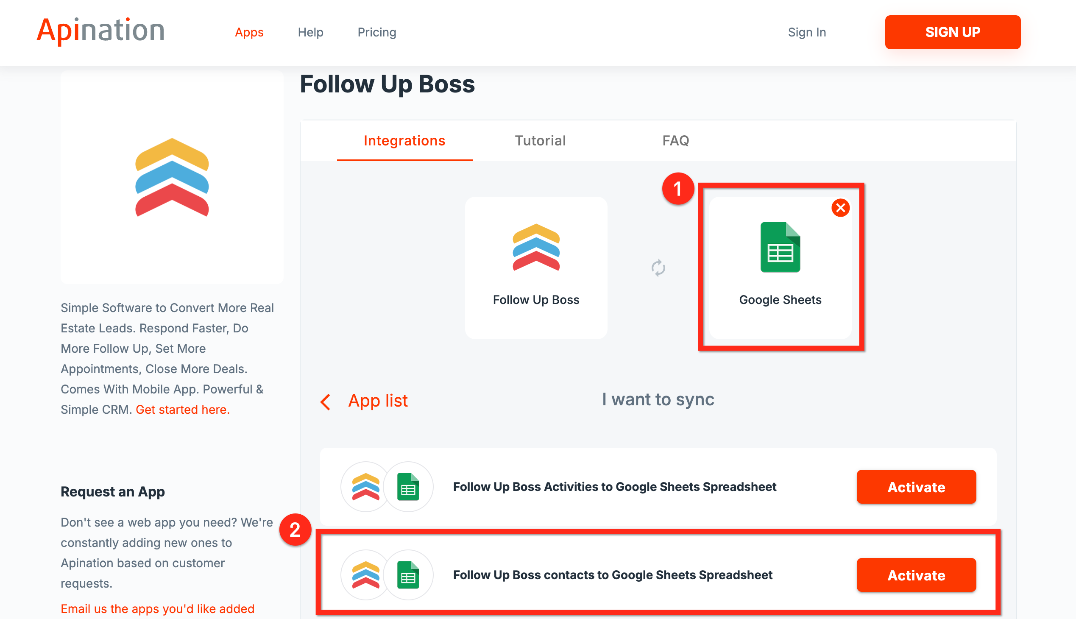Switch to the FAQ tab

[x=675, y=141]
